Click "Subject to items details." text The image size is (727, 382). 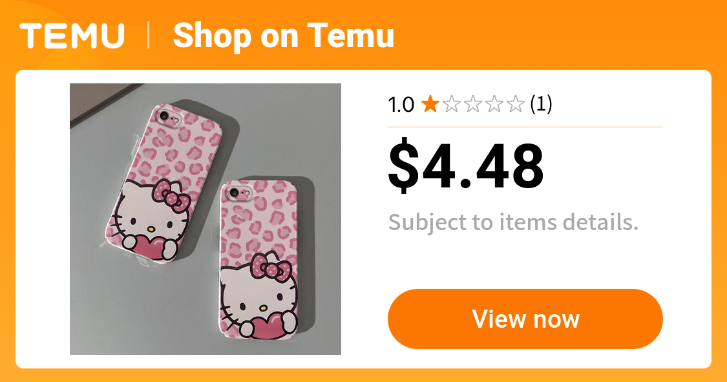[513, 223]
